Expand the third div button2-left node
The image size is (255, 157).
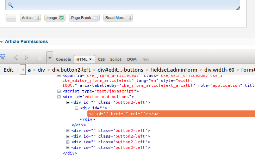[68, 136]
